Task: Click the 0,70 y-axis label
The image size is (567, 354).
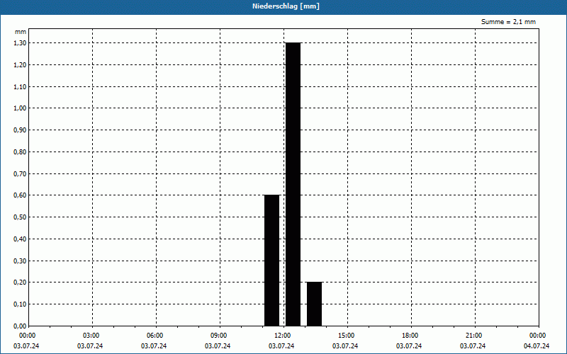Action: coord(20,173)
